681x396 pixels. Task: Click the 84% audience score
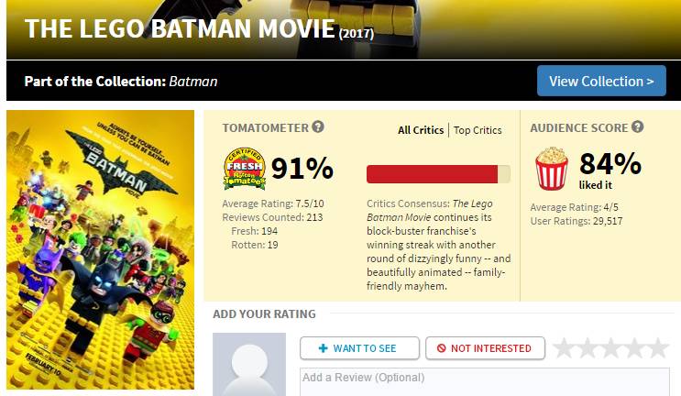click(610, 163)
